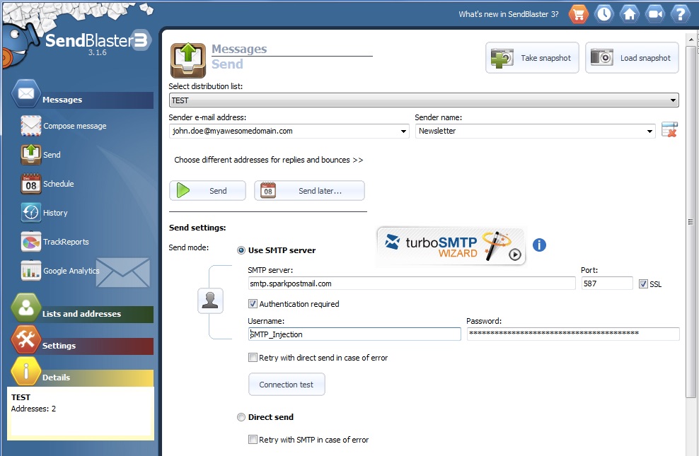This screenshot has width=699, height=456.
Task: Click Connection test button
Action: click(x=287, y=385)
